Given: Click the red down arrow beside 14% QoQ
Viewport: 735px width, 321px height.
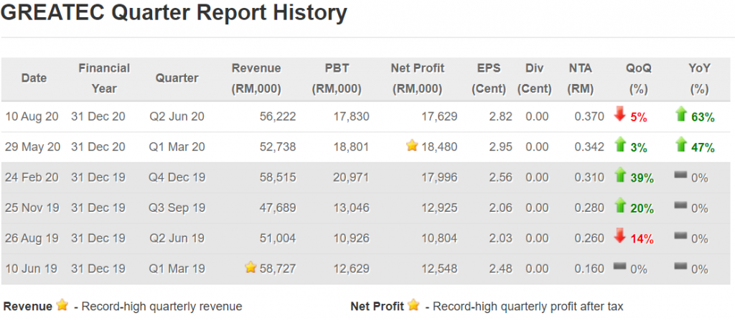Looking at the screenshot, I should click(x=620, y=237).
